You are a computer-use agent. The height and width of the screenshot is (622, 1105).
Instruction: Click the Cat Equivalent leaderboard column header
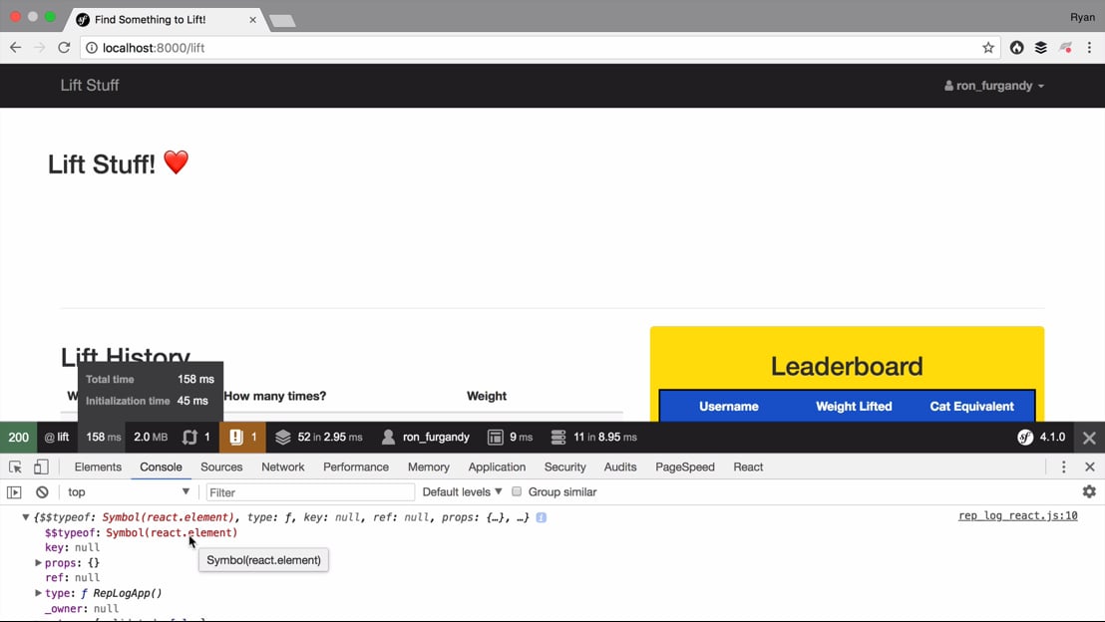tap(971, 407)
